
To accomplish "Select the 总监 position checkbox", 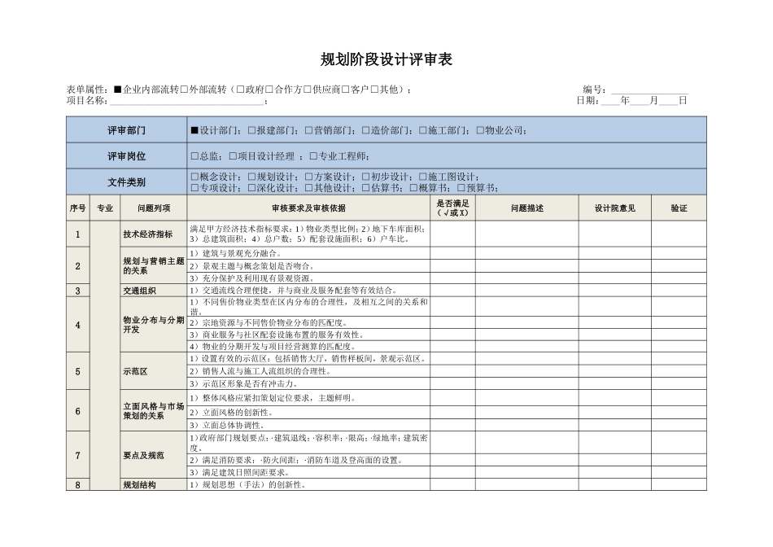I will click(194, 155).
